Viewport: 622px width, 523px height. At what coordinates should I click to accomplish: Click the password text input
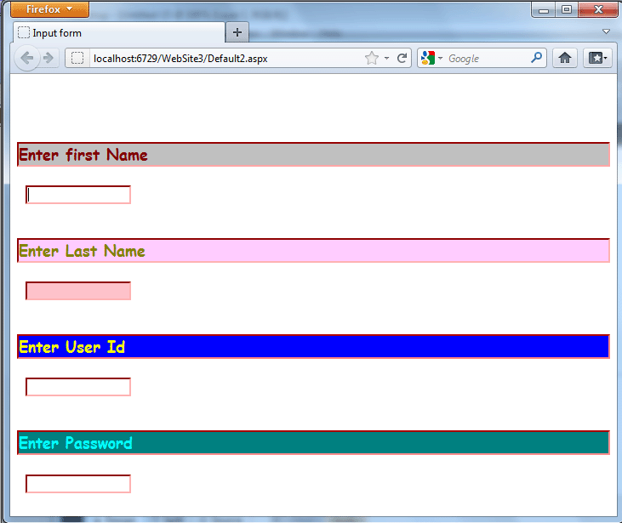point(78,484)
